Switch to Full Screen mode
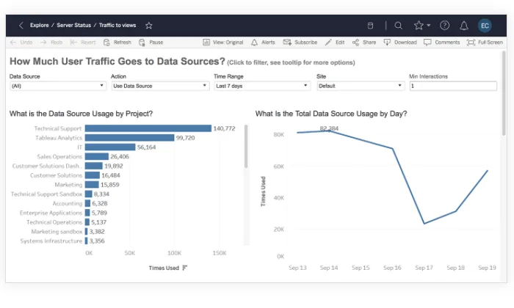The height and width of the screenshot is (308, 514). [485, 43]
